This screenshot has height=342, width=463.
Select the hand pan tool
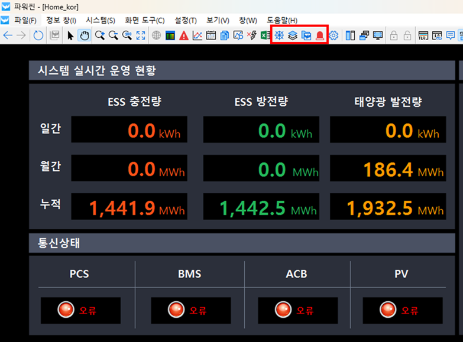[85, 35]
